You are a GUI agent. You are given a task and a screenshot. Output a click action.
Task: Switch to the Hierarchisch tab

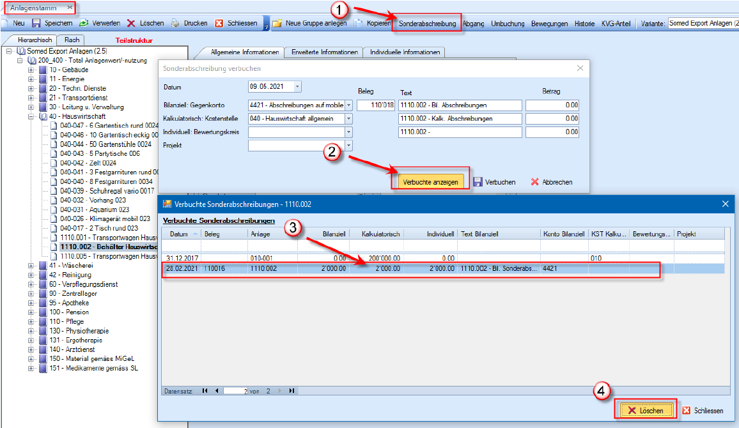coord(35,40)
